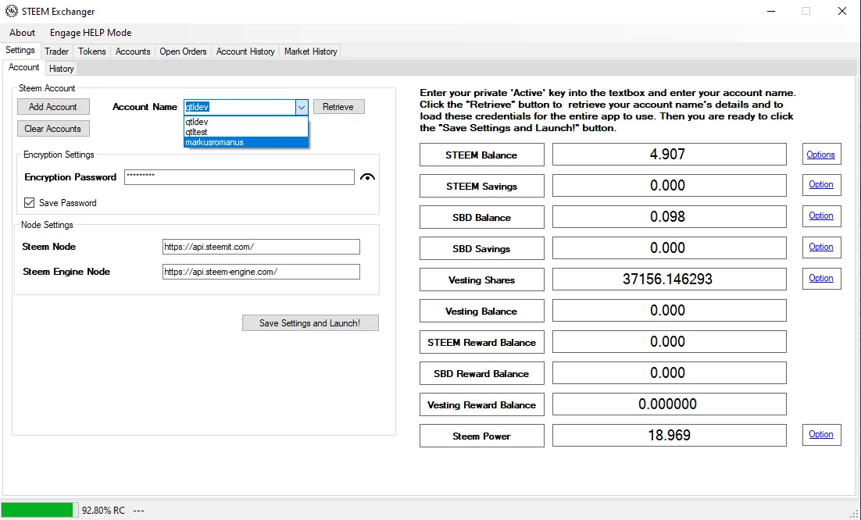Select qtldev from the account list
This screenshot has width=861, height=520.
(246, 122)
